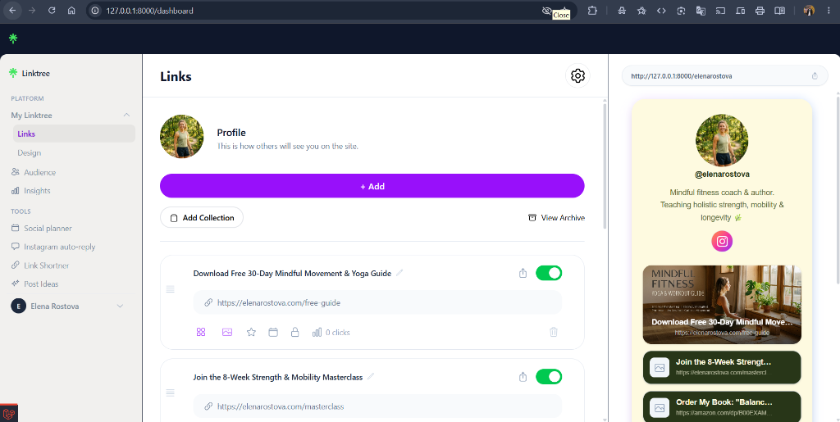Click Yoga Guide link title text
The image size is (840, 422).
coord(292,274)
